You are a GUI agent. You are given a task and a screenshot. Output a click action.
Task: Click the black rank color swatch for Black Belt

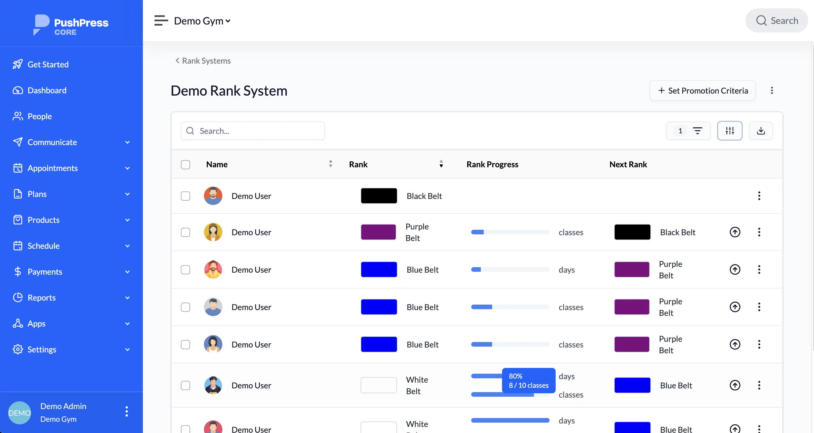(378, 195)
